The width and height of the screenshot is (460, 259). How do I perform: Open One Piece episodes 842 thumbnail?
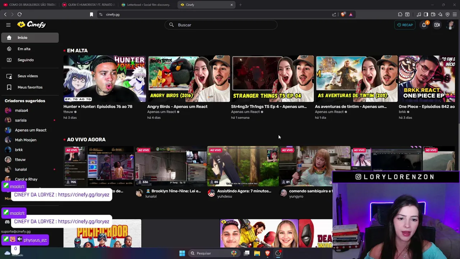click(427, 79)
